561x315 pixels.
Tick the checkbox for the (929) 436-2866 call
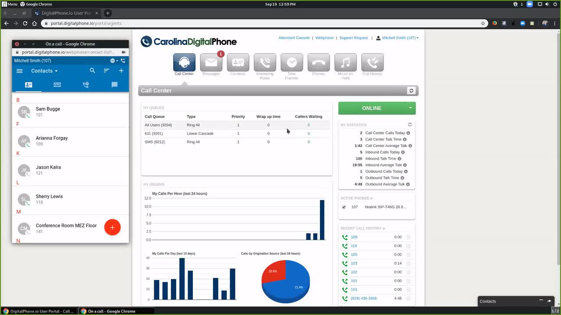[408, 298]
